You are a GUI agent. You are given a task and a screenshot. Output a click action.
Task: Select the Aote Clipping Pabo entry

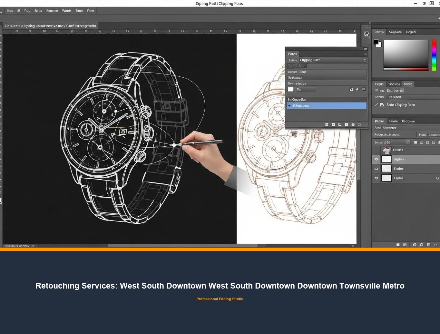401,105
